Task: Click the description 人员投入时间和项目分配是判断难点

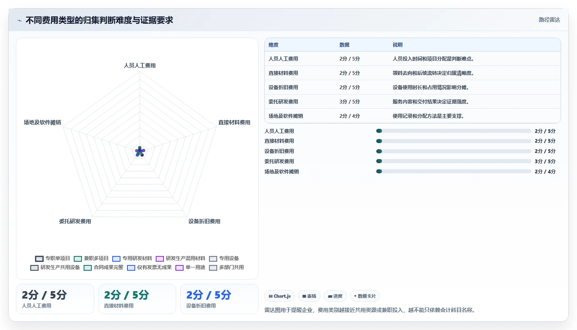Action: (433, 59)
